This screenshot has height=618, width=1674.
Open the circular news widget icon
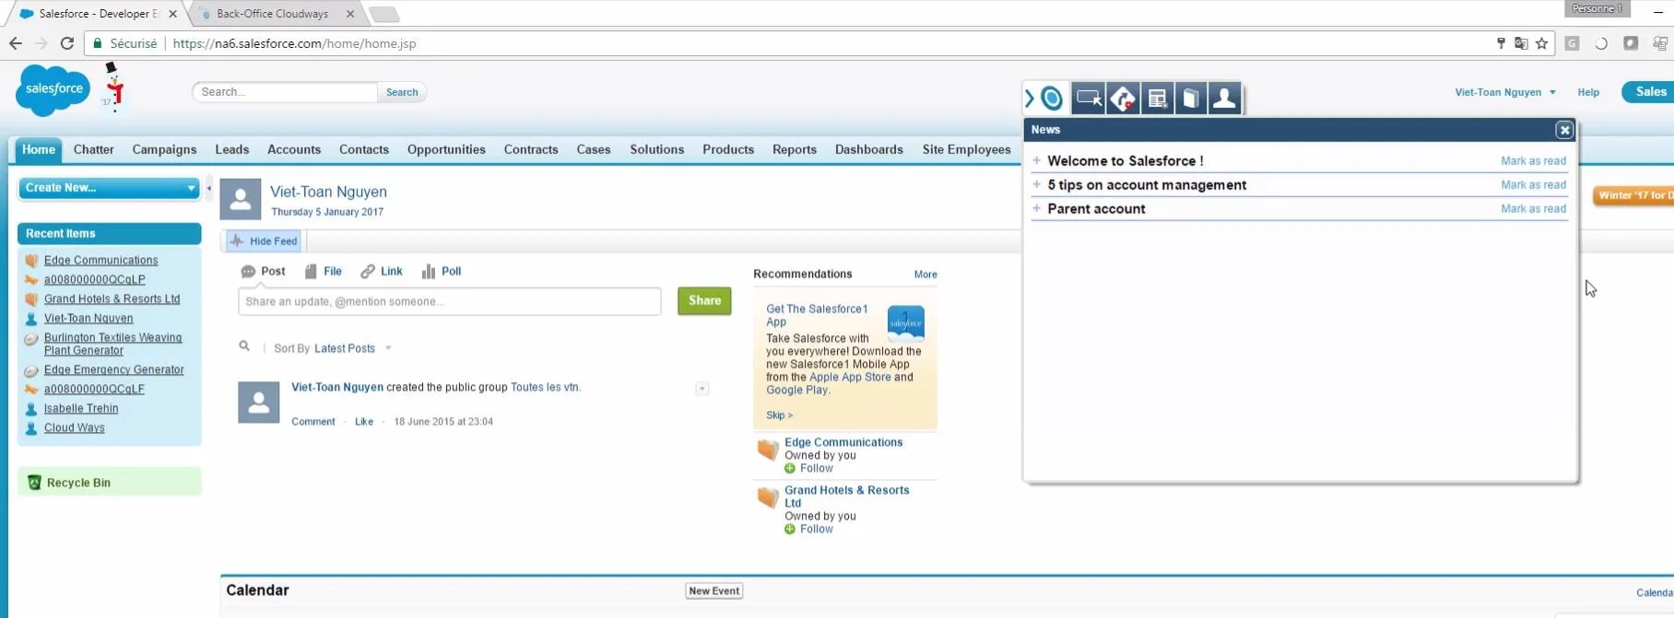click(x=1052, y=98)
